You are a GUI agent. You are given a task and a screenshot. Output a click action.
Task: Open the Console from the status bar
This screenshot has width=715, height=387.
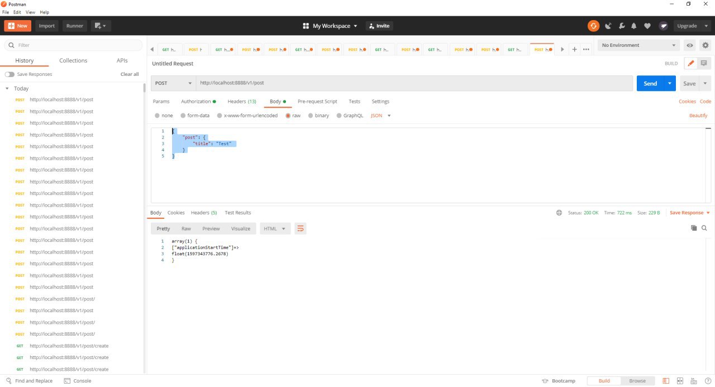tap(78, 381)
